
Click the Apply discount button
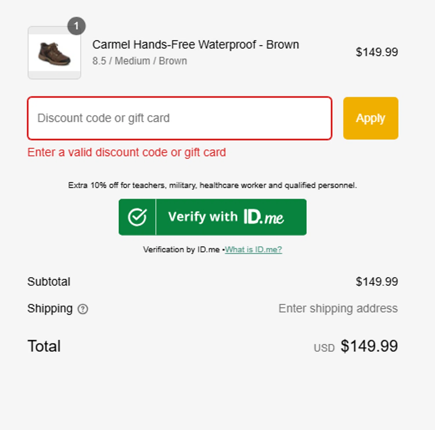point(371,118)
